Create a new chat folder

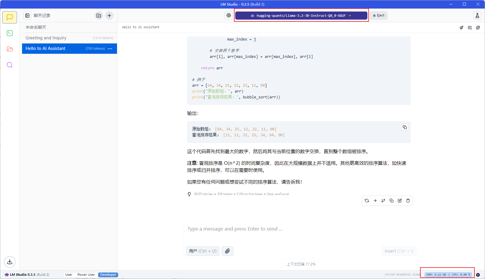click(x=99, y=16)
